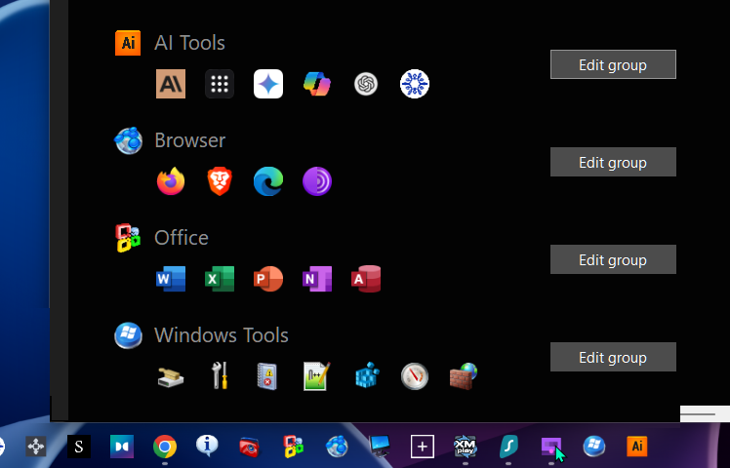The width and height of the screenshot is (730, 468).
Task: Click the four-arrow move icon in the taskbar
Action: pos(36,447)
